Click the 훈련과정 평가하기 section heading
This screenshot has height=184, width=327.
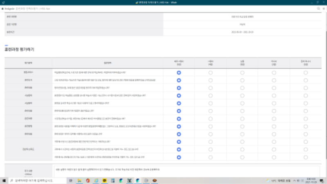click(19, 49)
